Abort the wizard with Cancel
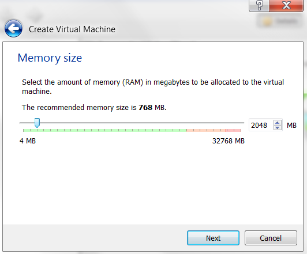 pos(271,238)
